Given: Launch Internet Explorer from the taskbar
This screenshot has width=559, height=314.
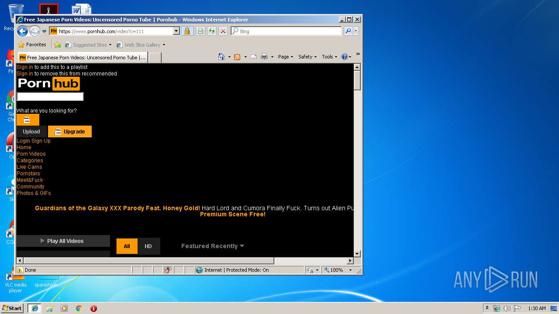Looking at the screenshot, I should click(35, 308).
